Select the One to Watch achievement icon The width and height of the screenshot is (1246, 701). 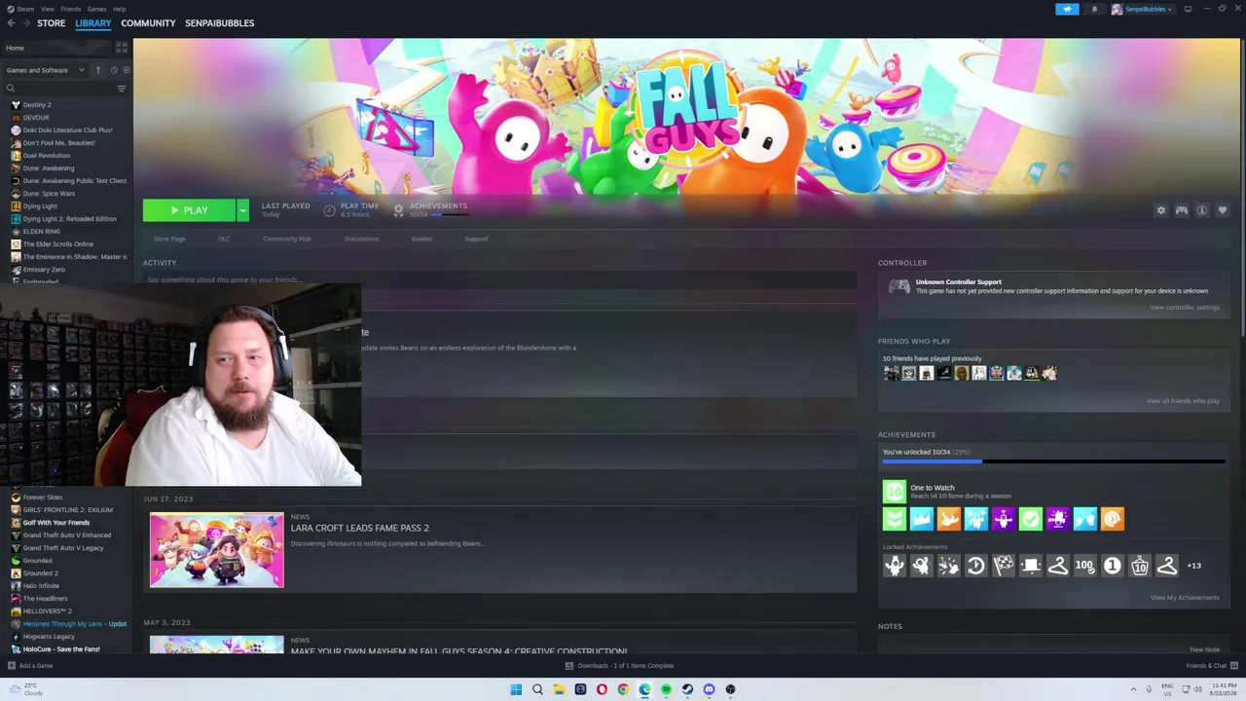point(894,492)
